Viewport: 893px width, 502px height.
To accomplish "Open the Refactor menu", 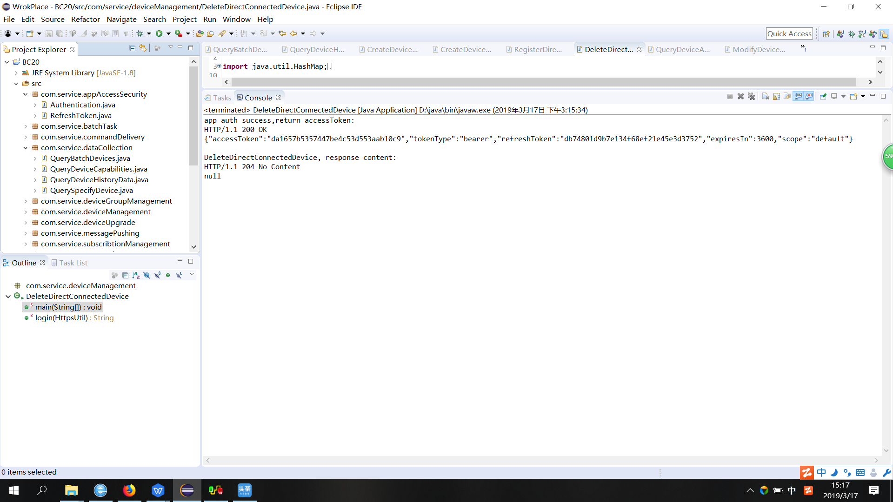I will click(85, 19).
